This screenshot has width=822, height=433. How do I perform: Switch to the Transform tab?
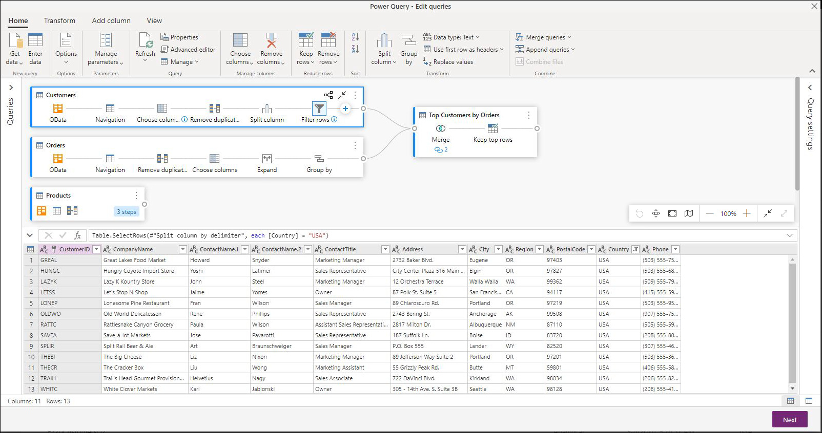point(59,21)
